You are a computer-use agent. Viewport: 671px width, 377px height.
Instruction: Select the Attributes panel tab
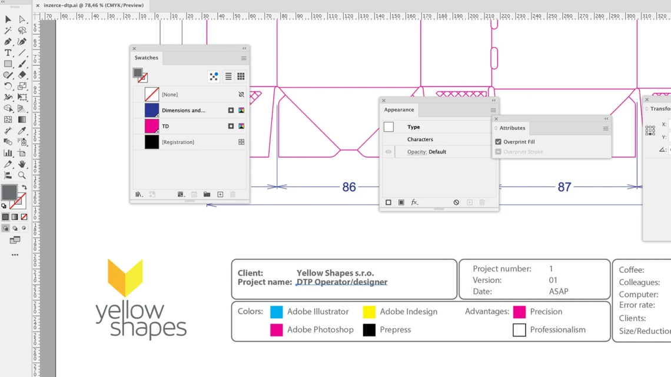click(512, 128)
